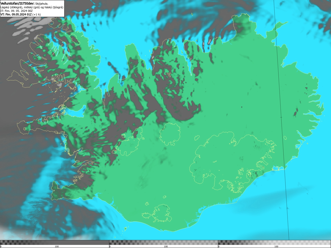Click the "IT: Fim. 09. 05. 2024 00Z" line
The image size is (331, 248).
17,11
